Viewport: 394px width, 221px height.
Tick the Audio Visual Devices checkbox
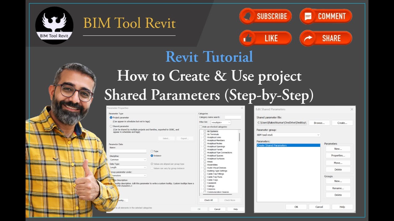click(205, 168)
